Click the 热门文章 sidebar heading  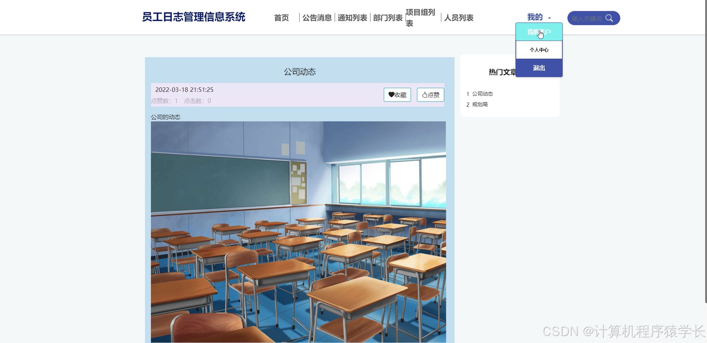502,72
